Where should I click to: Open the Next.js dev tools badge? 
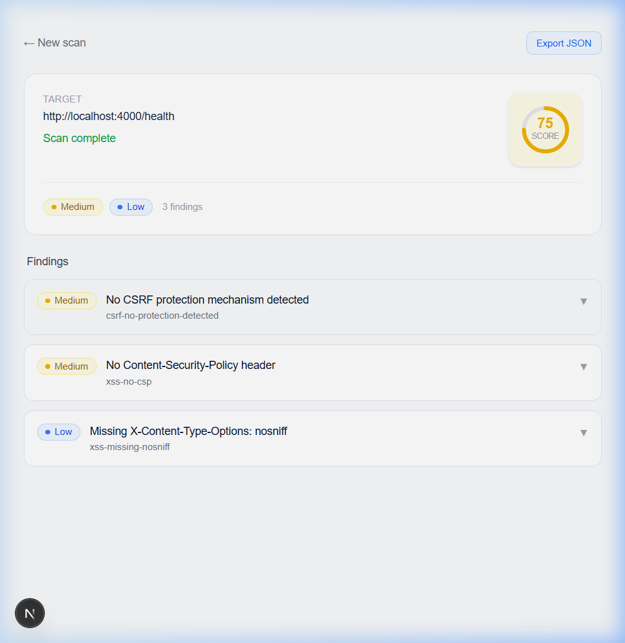point(30,613)
